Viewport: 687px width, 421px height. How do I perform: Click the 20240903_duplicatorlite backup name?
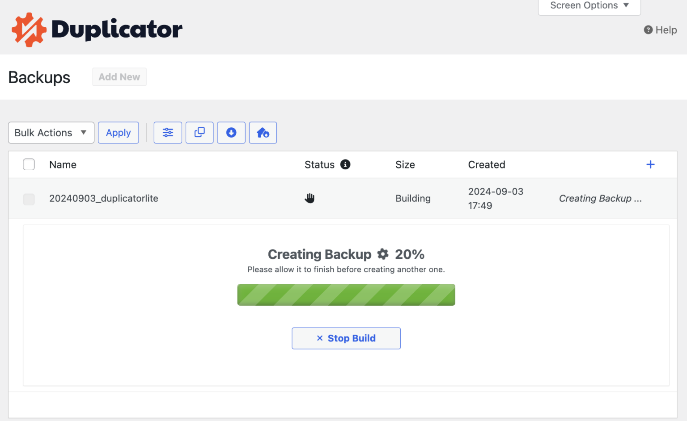point(104,198)
